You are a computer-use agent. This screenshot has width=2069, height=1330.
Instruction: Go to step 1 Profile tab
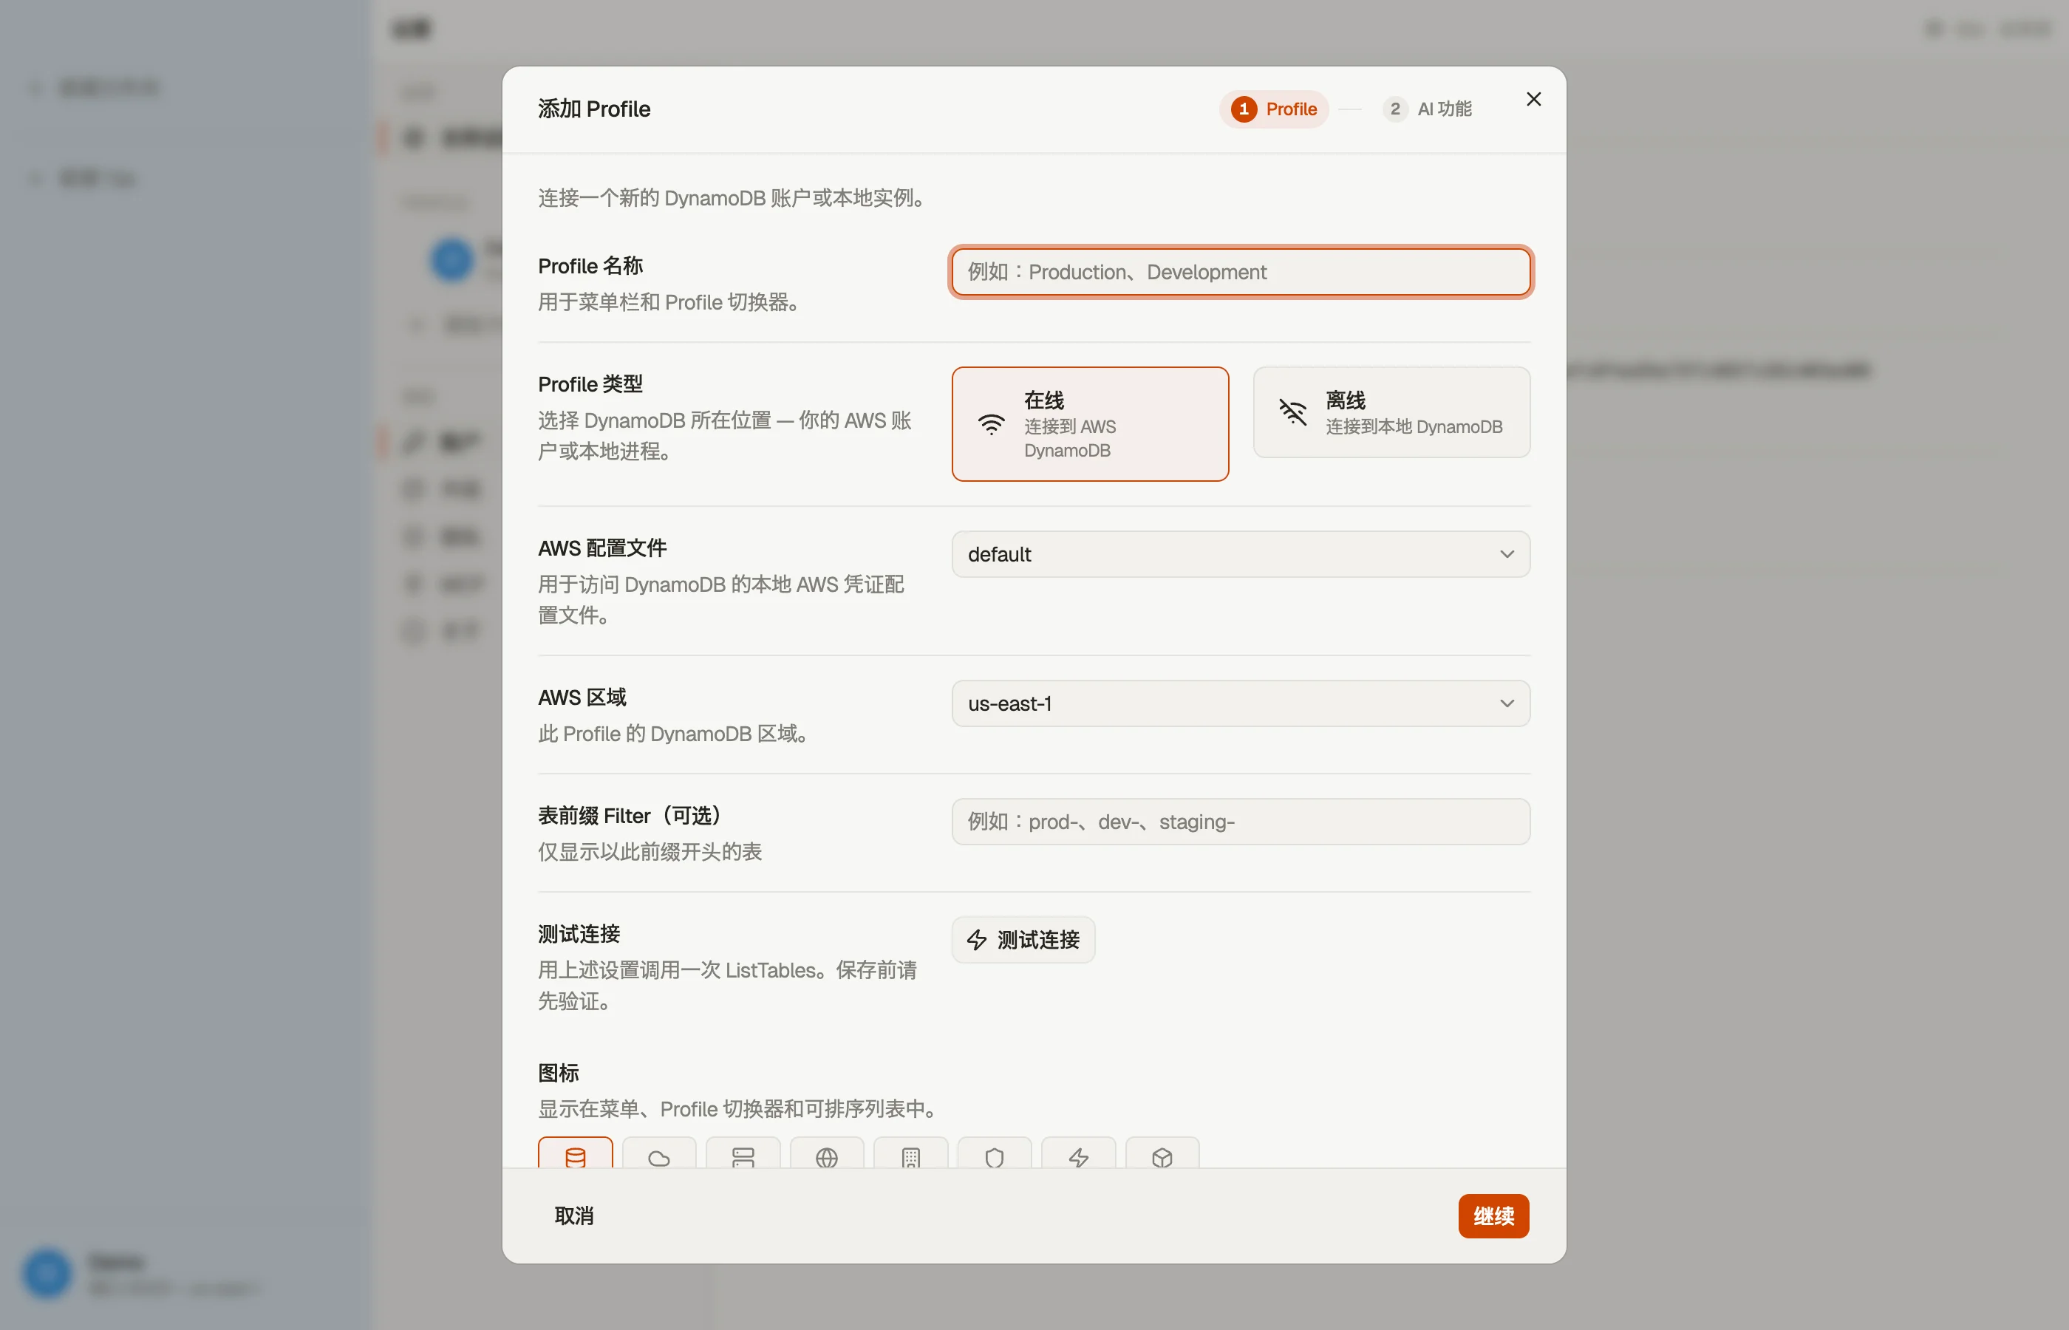[1274, 109]
